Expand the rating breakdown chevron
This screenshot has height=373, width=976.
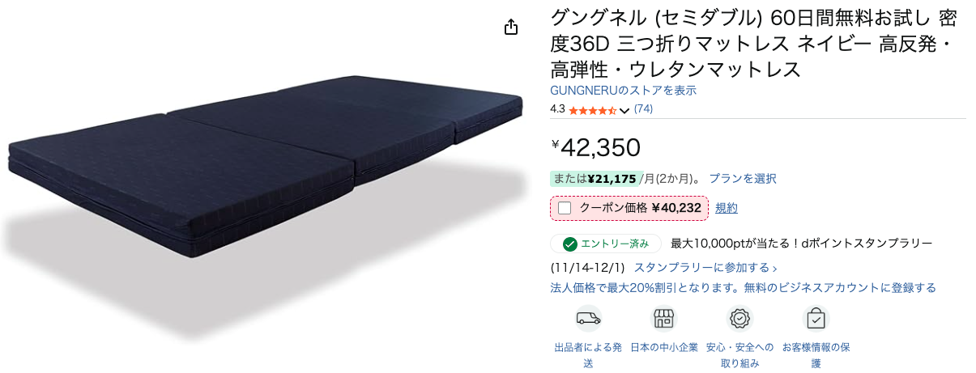tap(624, 110)
